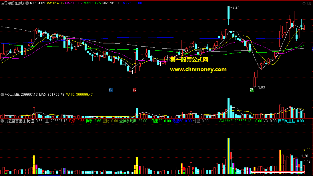
Task: Click the tallest yellow bar in 九五至尊量柱 panel
Action: pyautogui.click(x=229, y=156)
